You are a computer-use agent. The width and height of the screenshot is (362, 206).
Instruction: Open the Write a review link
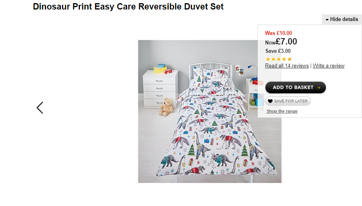[x=329, y=66]
